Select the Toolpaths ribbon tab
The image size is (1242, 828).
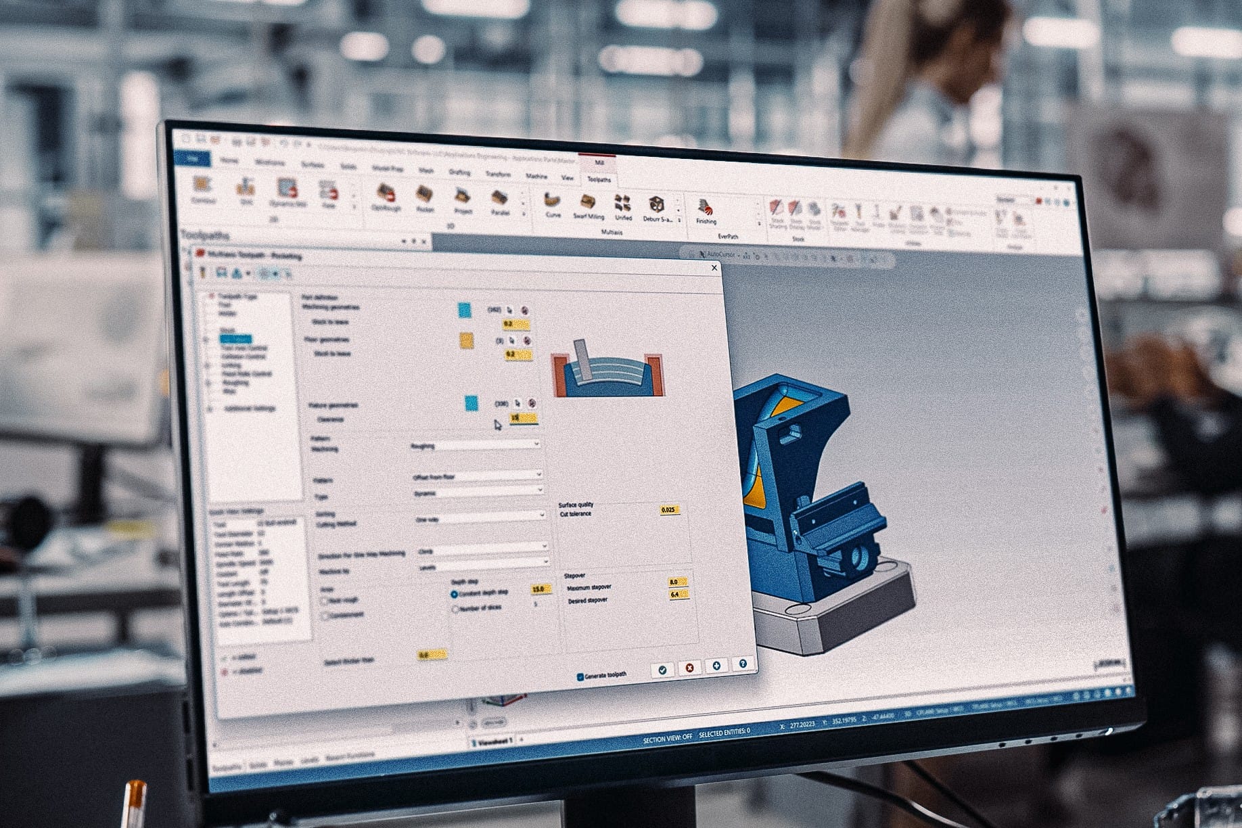click(x=599, y=179)
